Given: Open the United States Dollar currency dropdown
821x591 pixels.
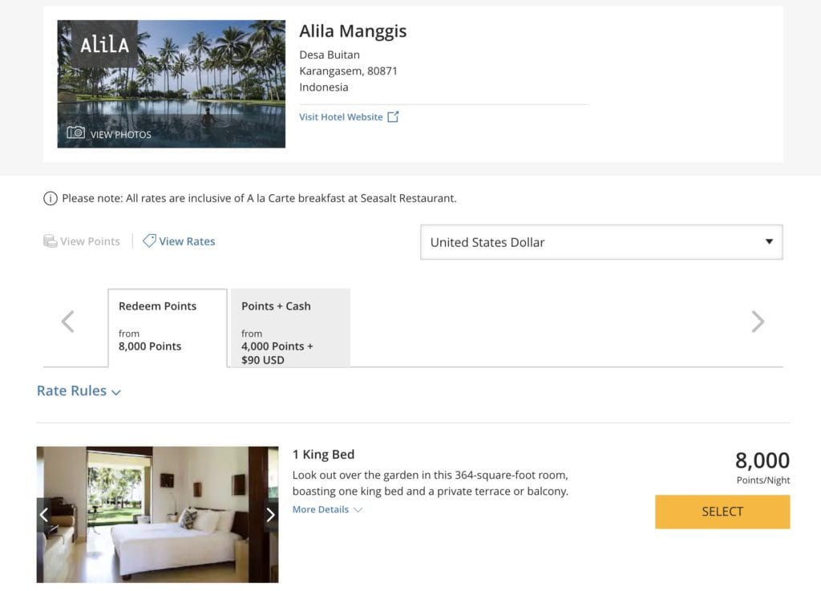Looking at the screenshot, I should (x=601, y=242).
